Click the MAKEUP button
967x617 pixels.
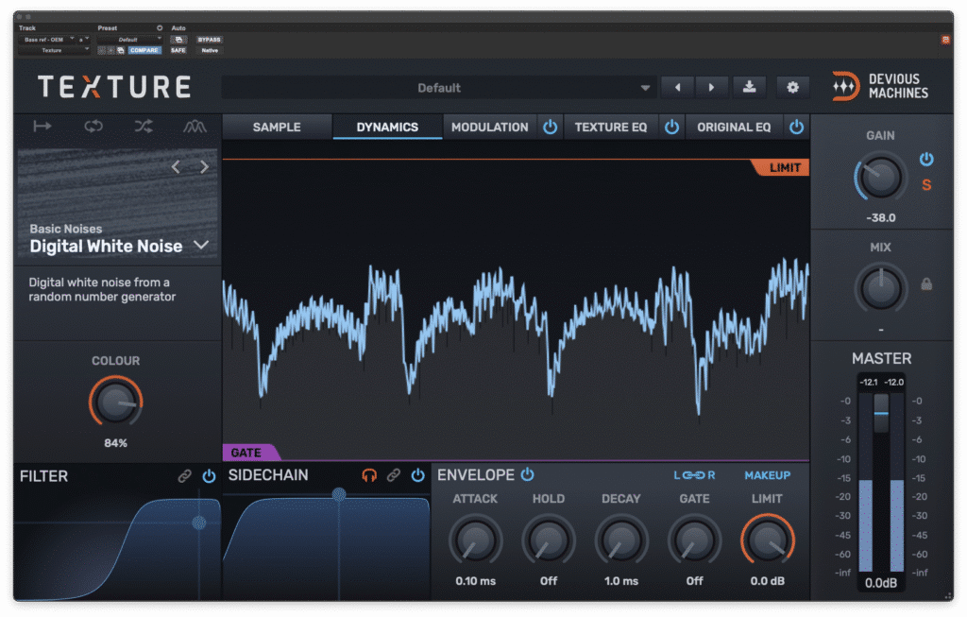767,475
